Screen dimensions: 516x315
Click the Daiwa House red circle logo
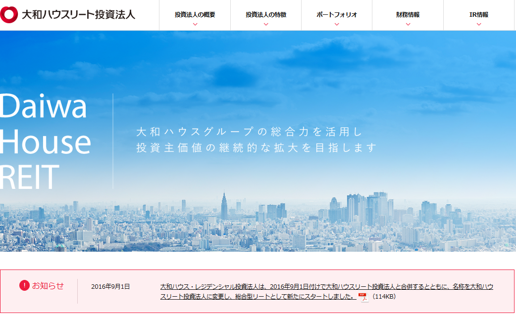click(x=9, y=14)
